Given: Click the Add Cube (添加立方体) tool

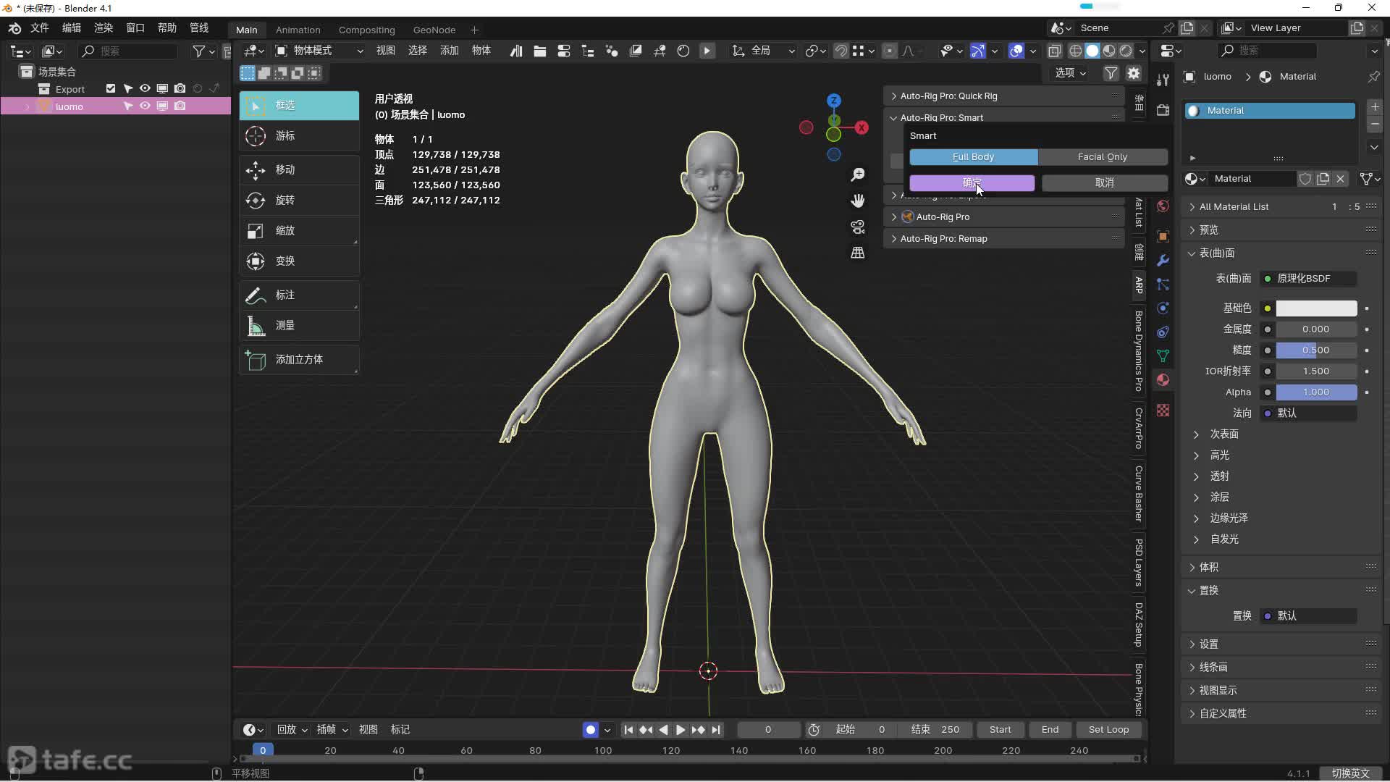Looking at the screenshot, I should [299, 360].
